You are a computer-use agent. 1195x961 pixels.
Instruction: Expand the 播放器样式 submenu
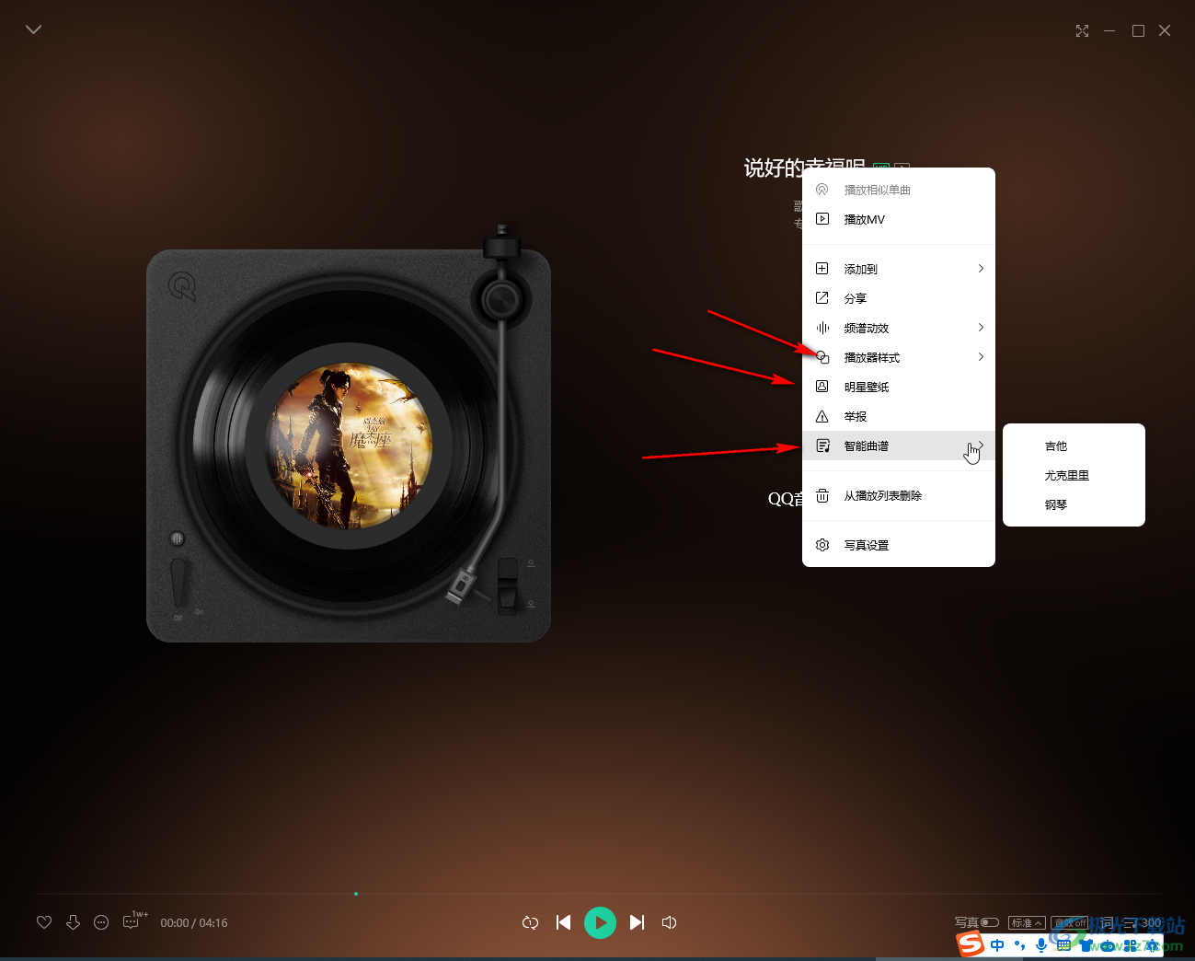tap(899, 357)
